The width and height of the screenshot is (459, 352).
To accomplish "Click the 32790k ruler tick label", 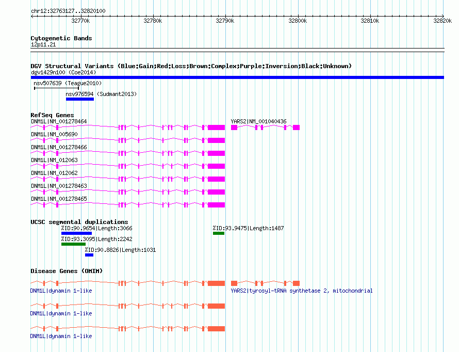I will click(x=225, y=21).
